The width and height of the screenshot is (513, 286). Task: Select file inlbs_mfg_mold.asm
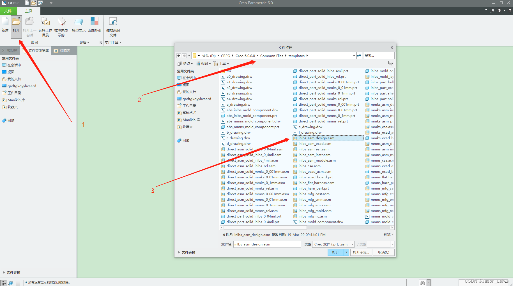pos(315,211)
